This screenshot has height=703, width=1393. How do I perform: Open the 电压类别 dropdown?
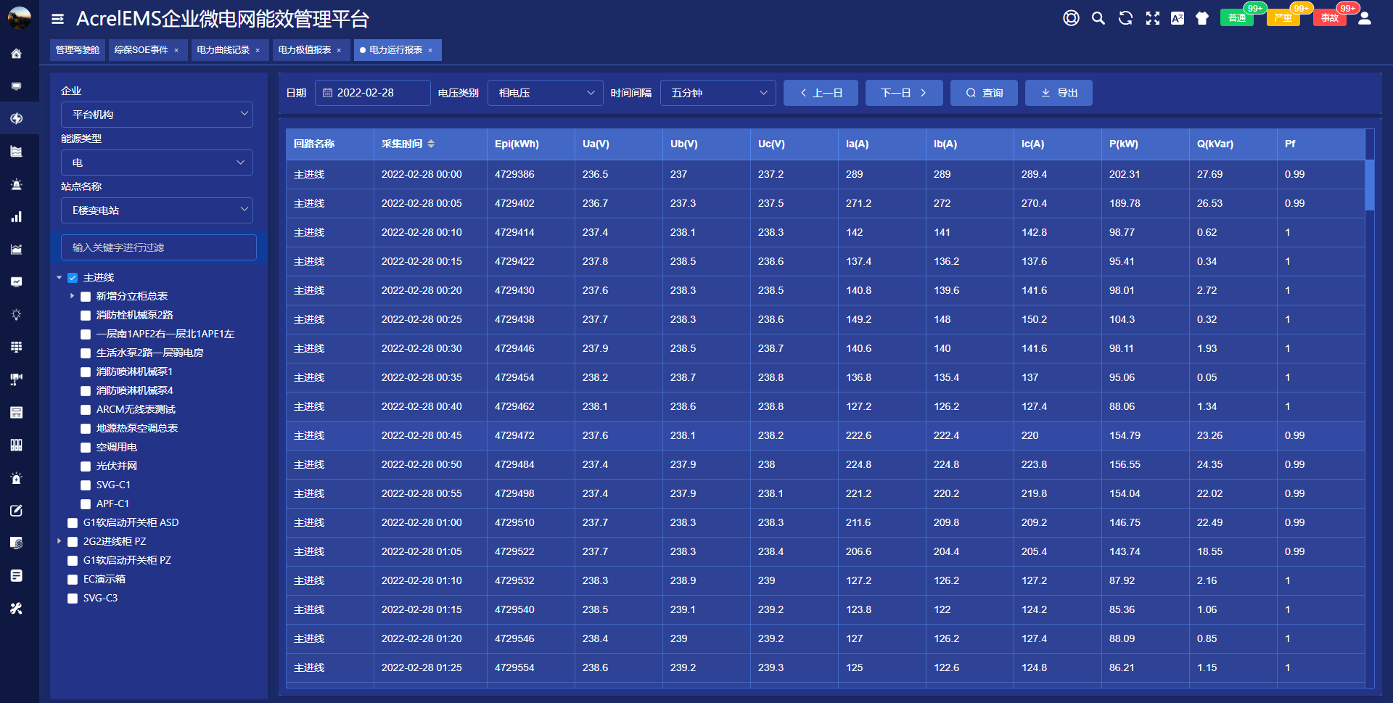click(x=546, y=93)
